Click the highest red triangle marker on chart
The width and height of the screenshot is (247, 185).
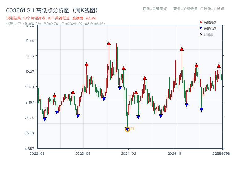[x=109, y=44]
